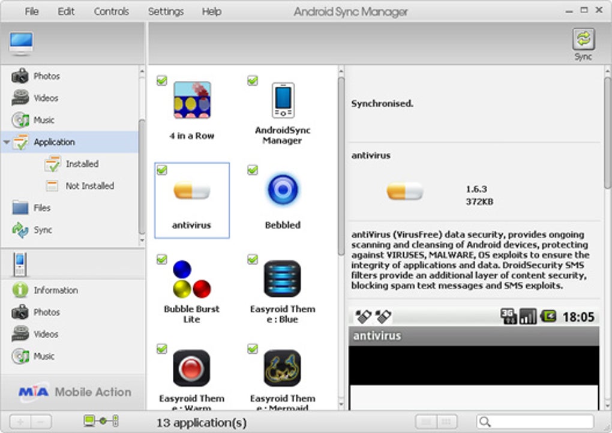612x433 pixels.
Task: Uncheck the 4 in a Row checkbox
Action: pos(161,80)
